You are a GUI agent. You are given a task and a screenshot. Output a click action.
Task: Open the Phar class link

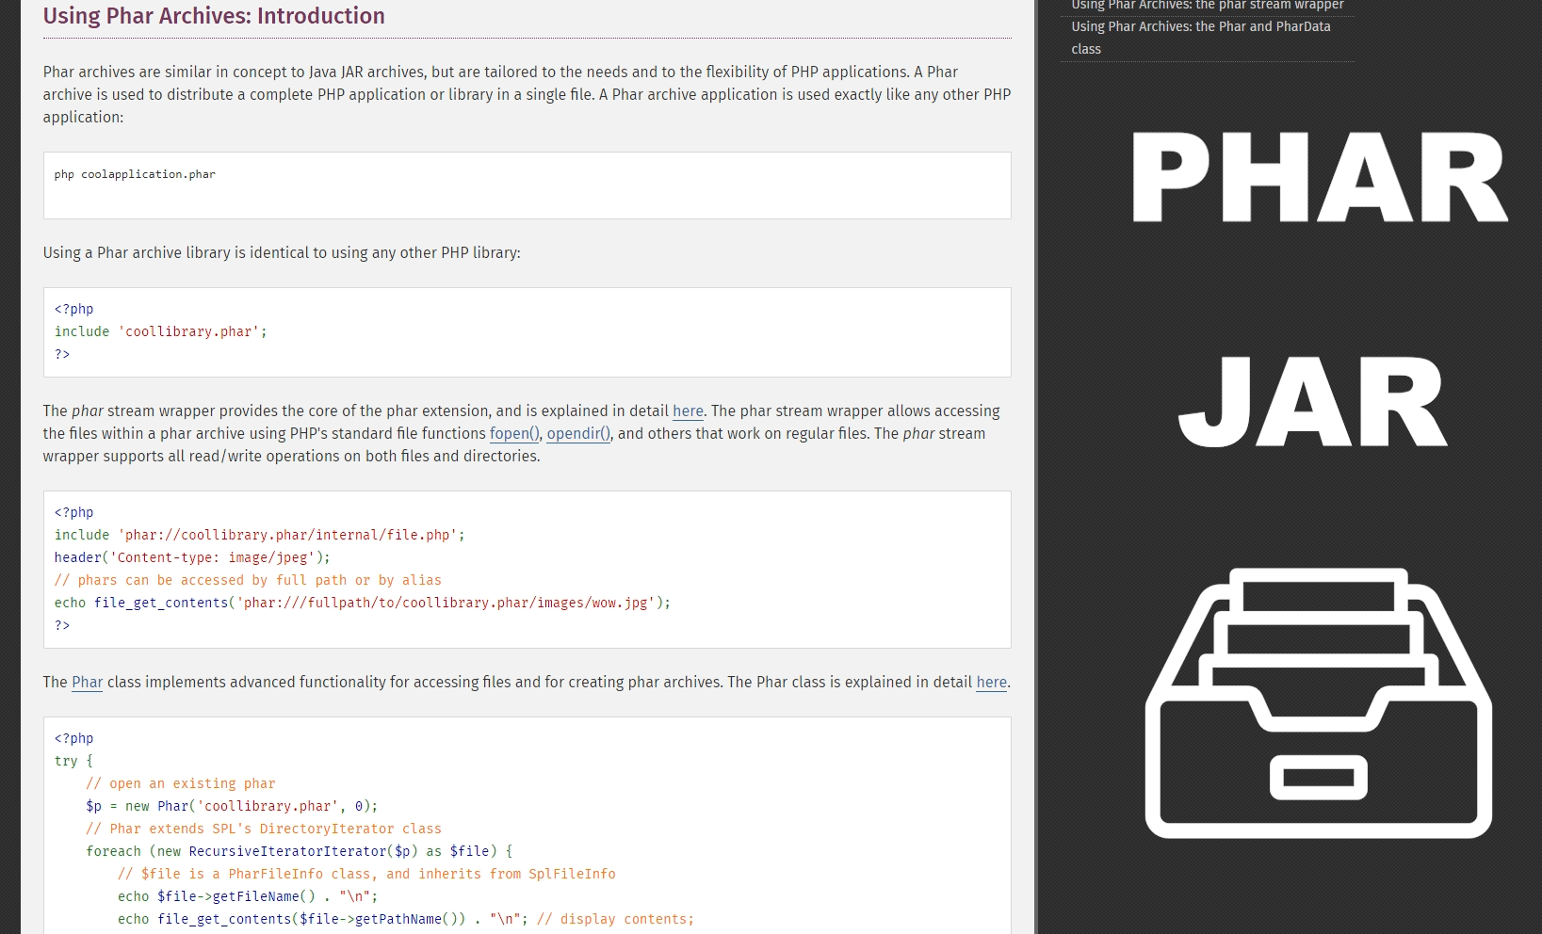87,683
